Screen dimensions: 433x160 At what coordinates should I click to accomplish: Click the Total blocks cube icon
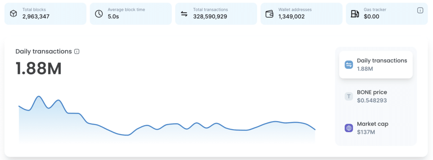pos(13,14)
